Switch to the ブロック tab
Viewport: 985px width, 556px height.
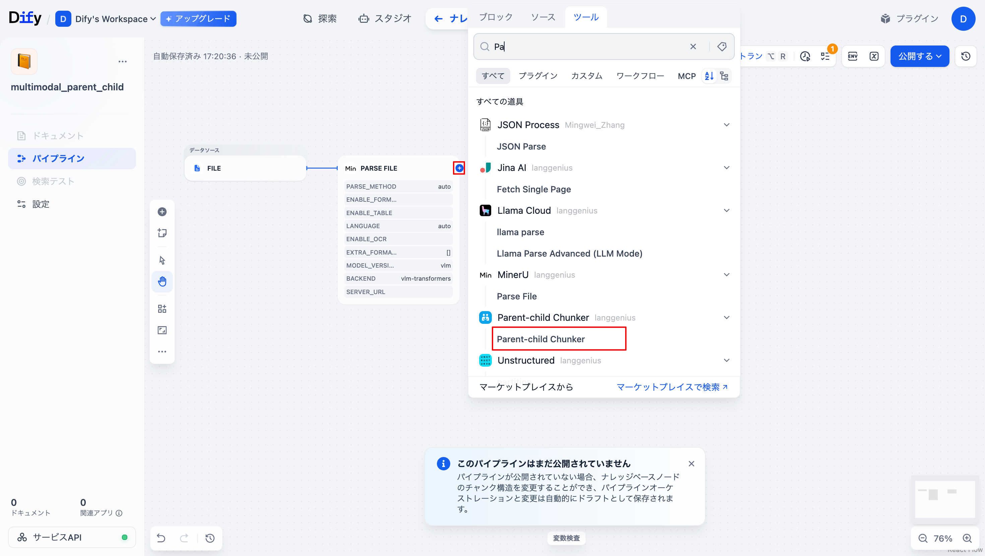(x=496, y=17)
